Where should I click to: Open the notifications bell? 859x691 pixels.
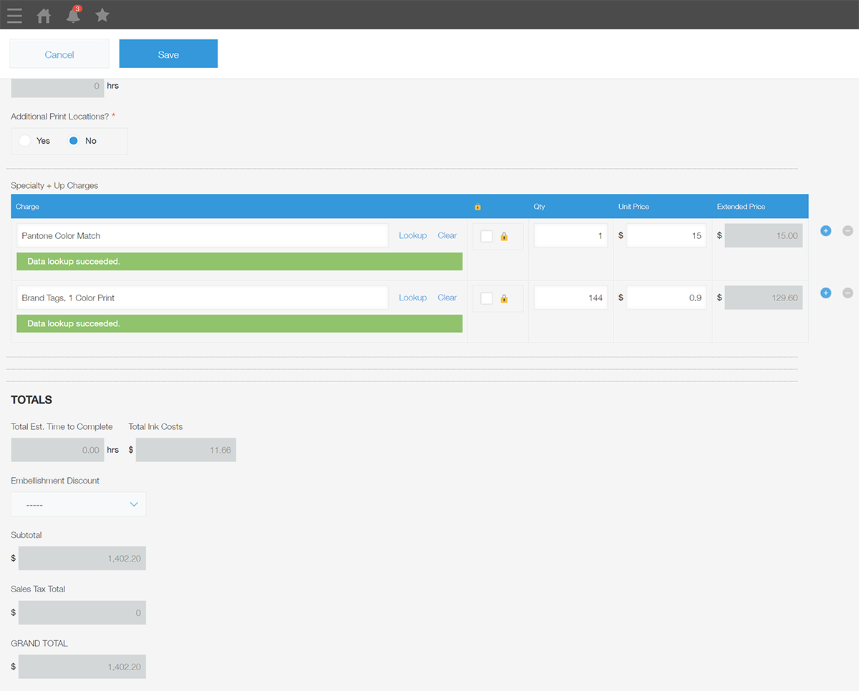coord(73,15)
